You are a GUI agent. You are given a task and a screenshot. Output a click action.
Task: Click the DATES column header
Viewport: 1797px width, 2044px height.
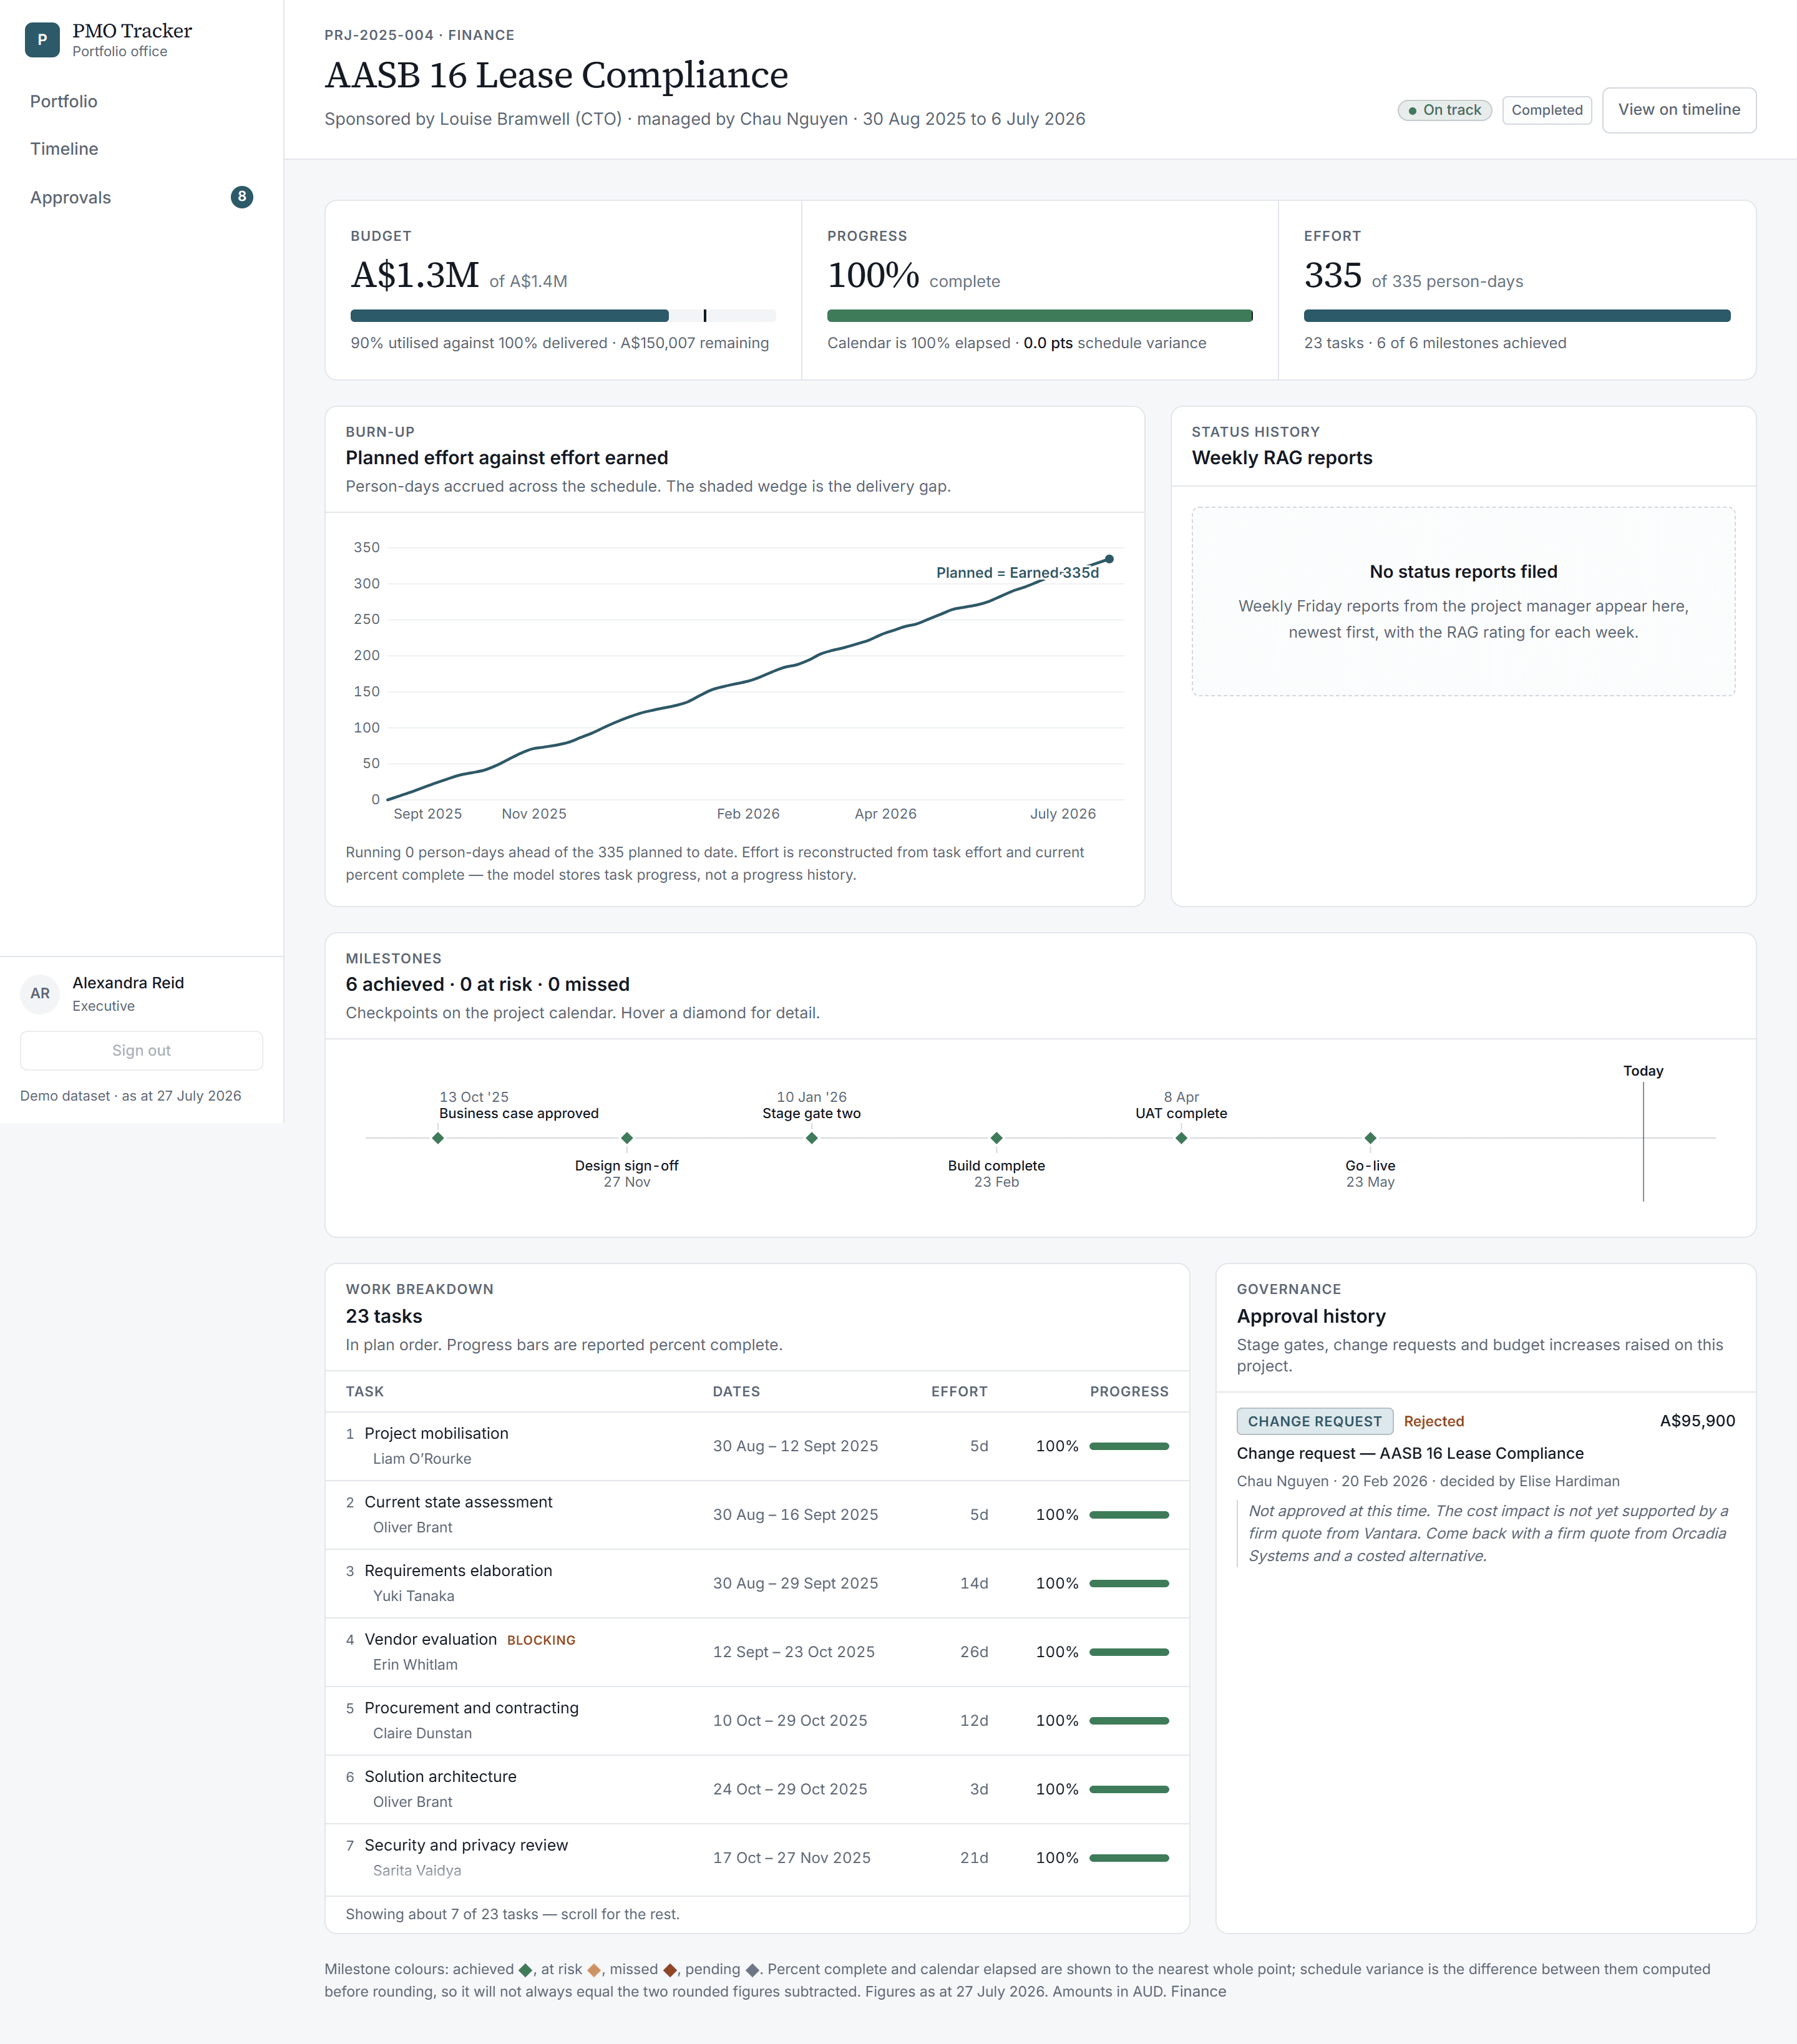click(x=736, y=1392)
